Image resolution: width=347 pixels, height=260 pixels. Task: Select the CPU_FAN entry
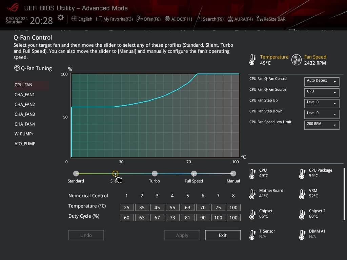pos(31,85)
